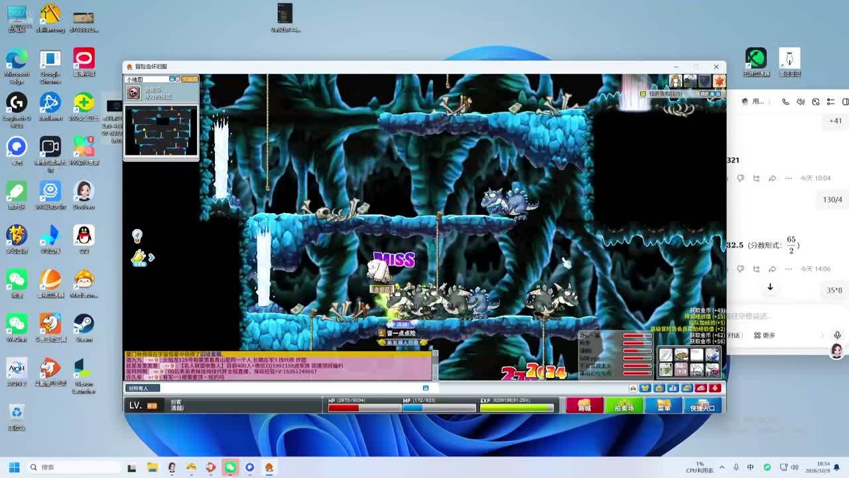The width and height of the screenshot is (849, 478).
Task: Click the lightbulb hint icon in game
Action: (137, 236)
